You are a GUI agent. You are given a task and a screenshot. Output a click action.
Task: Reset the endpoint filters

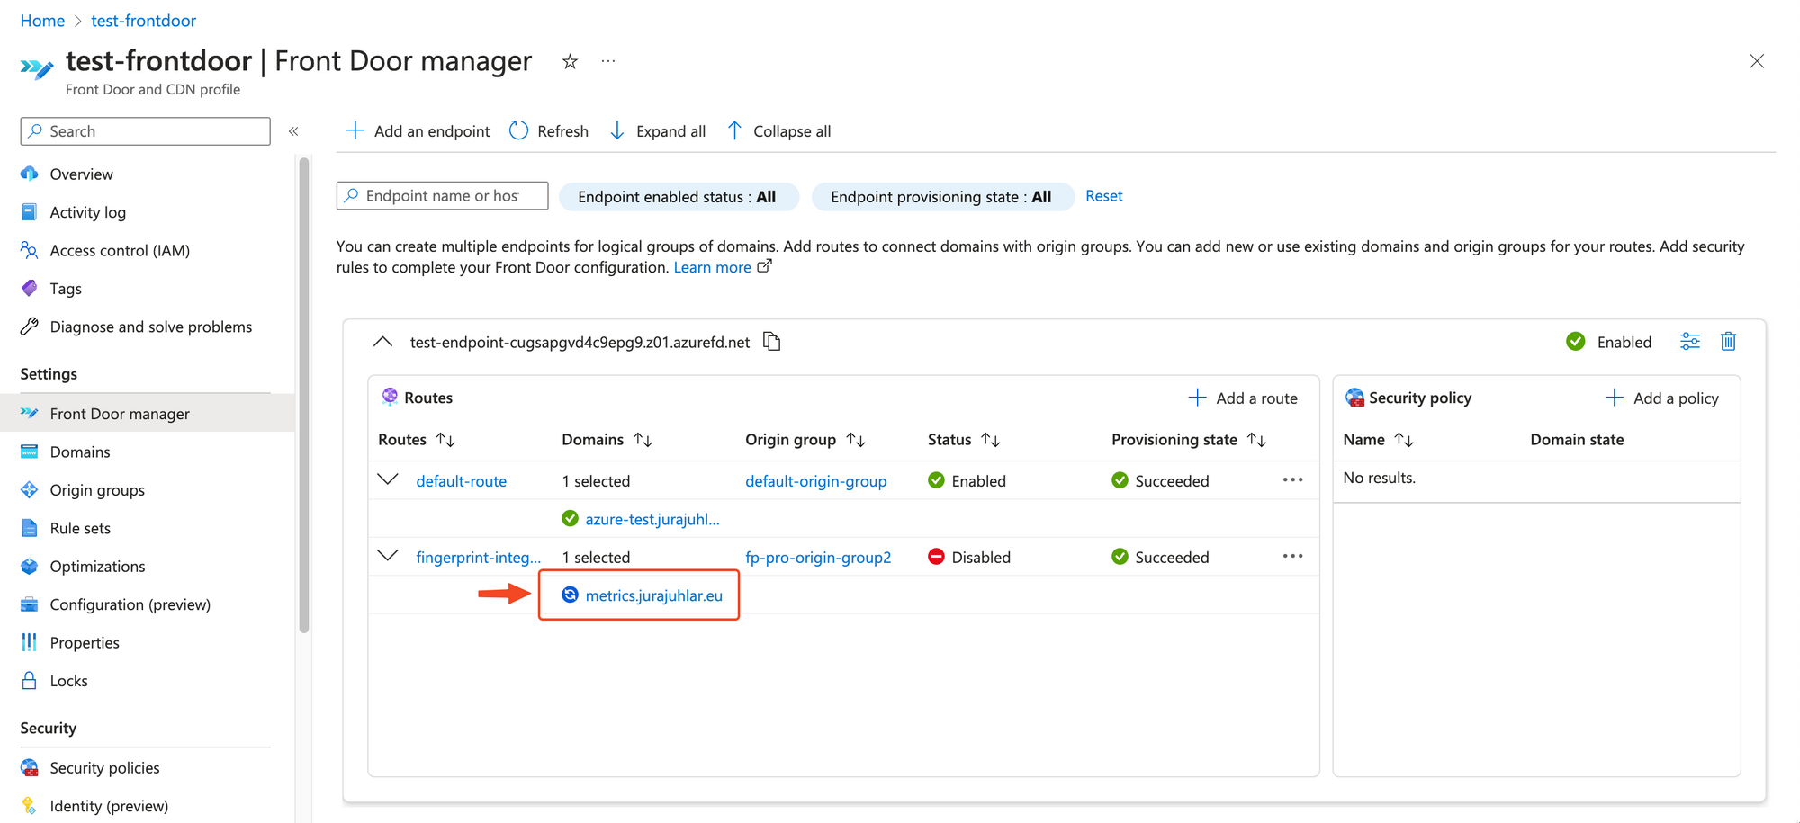pyautogui.click(x=1103, y=196)
